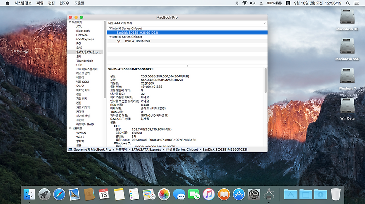The image size is (365, 204).
Task: Open Safari compass icon in Dock
Action: tap(59, 194)
